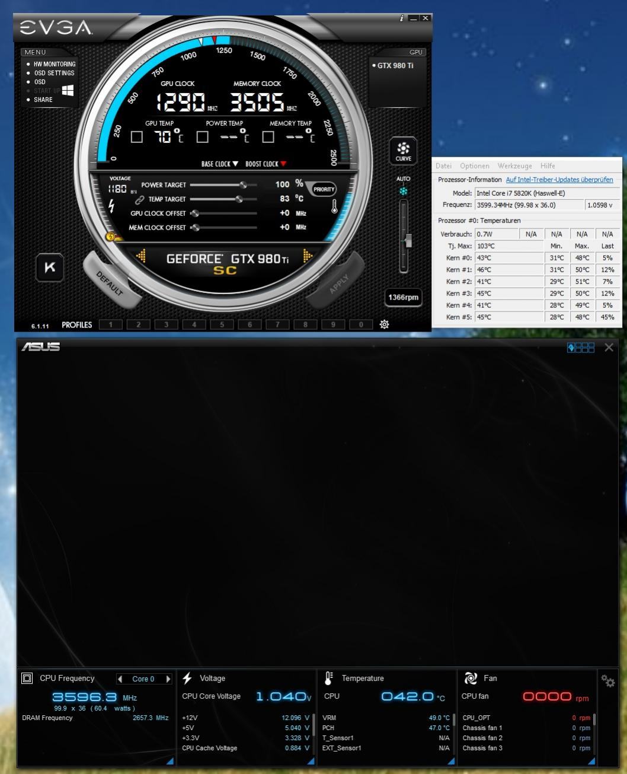Click the Fan icon in ASUS panel
This screenshot has width=627, height=774.
(x=471, y=678)
